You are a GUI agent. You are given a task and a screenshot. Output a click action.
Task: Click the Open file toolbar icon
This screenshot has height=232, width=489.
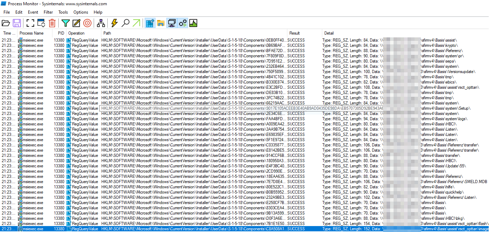[x=6, y=23]
